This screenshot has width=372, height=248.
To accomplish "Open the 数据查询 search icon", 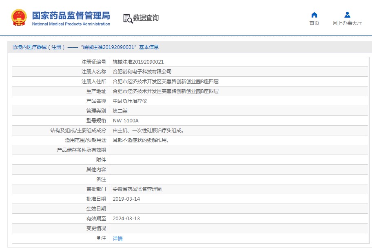I will [128, 18].
